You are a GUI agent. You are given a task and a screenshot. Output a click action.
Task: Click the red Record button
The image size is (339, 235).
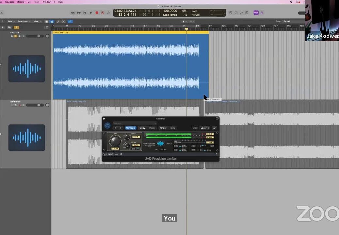point(97,13)
